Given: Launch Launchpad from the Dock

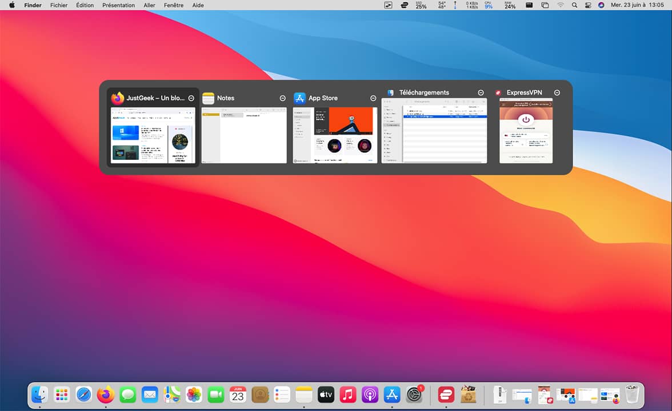Looking at the screenshot, I should [x=62, y=395].
